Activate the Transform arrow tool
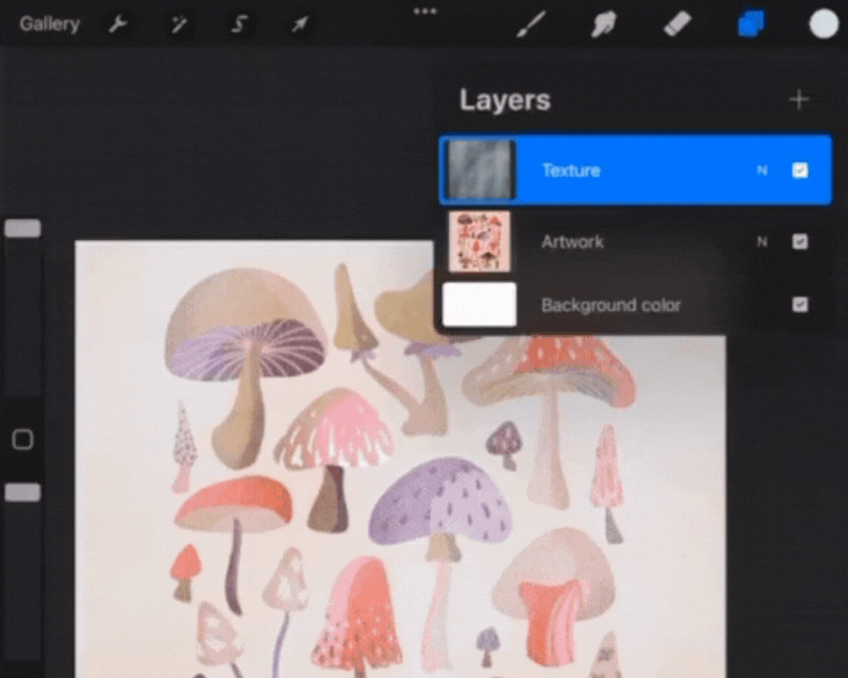Image resolution: width=848 pixels, height=678 pixels. [x=300, y=23]
